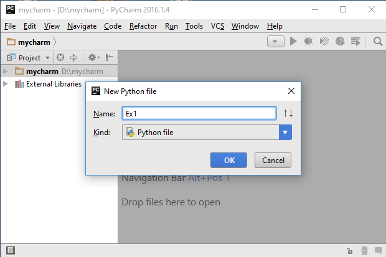Image resolution: width=386 pixels, height=257 pixels.
Task: Open the Navigate menu
Action: 82,26
